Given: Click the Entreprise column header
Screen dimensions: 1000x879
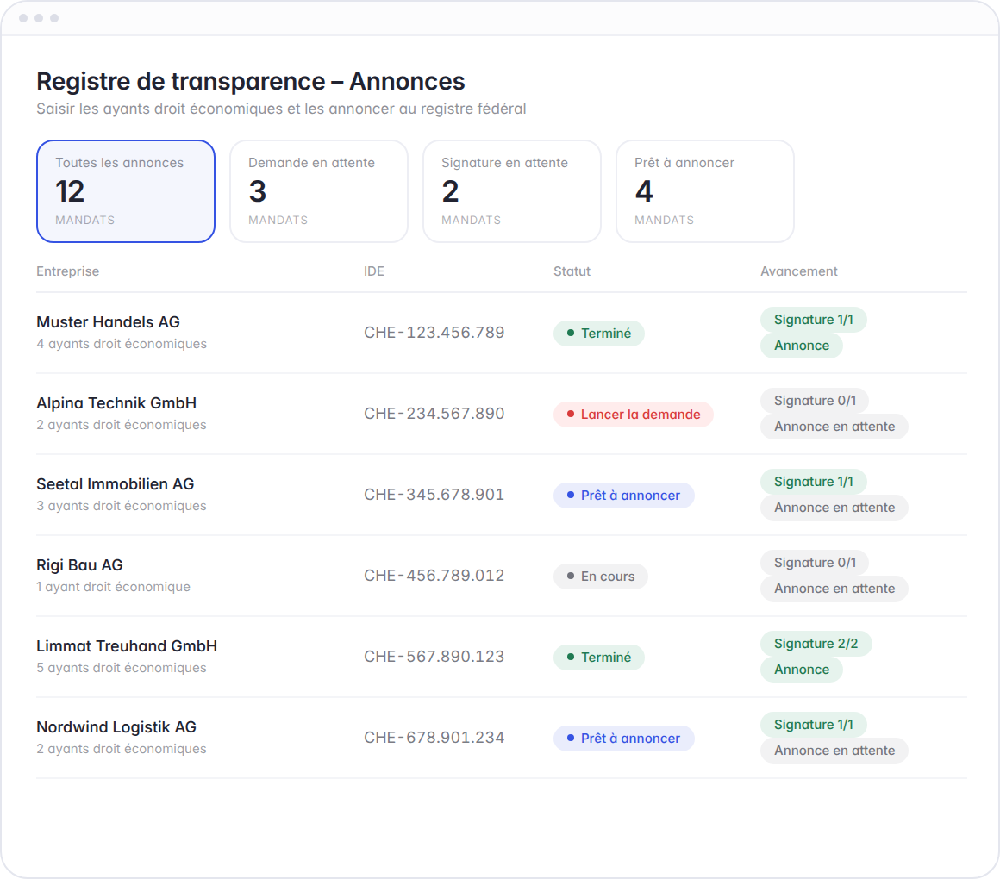Looking at the screenshot, I should tap(67, 271).
